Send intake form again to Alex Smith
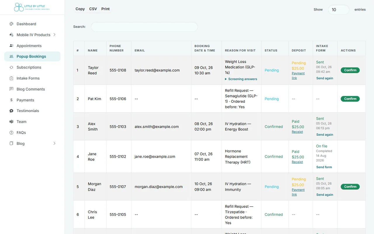The width and height of the screenshot is (374, 234). pyautogui.click(x=325, y=135)
